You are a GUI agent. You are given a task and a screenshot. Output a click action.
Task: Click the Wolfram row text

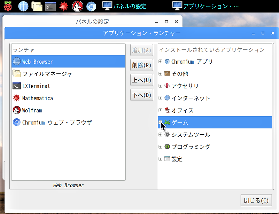(x=32, y=110)
